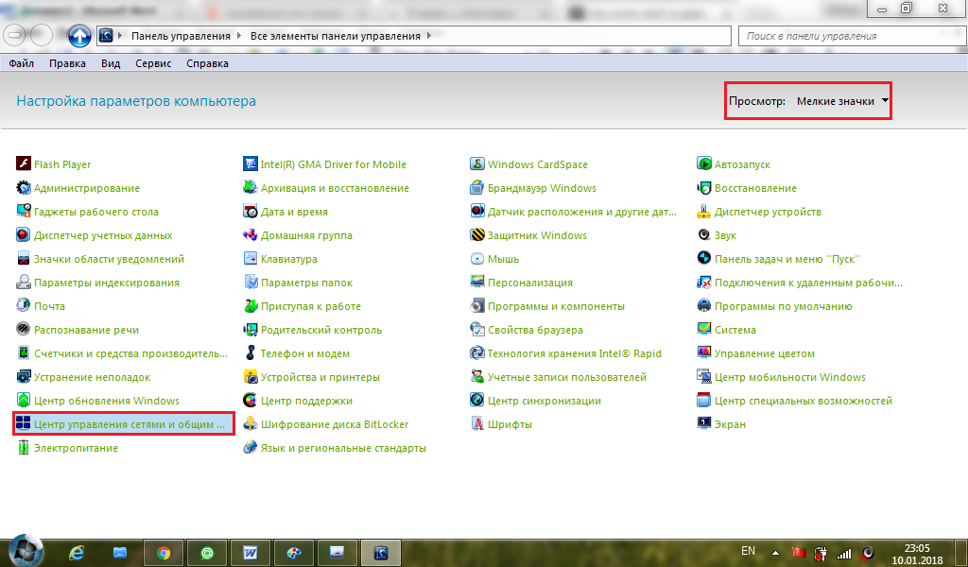968x567 pixels.
Task: Click the Управление цветом icon
Action: [x=703, y=352]
